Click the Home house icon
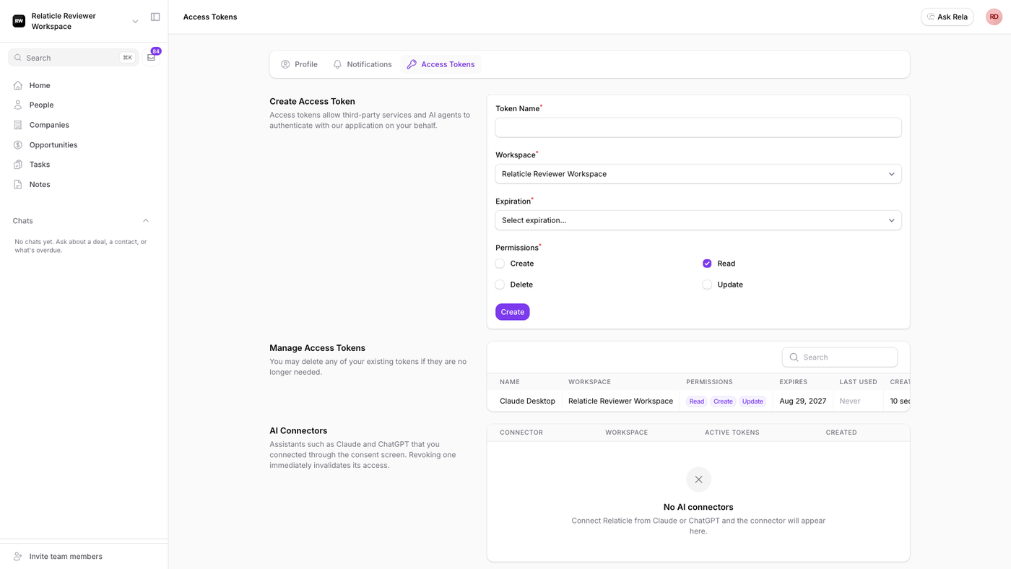This screenshot has width=1011, height=569. [x=18, y=85]
